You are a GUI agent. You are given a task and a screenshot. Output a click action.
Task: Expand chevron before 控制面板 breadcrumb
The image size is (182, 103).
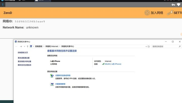point(34,46)
